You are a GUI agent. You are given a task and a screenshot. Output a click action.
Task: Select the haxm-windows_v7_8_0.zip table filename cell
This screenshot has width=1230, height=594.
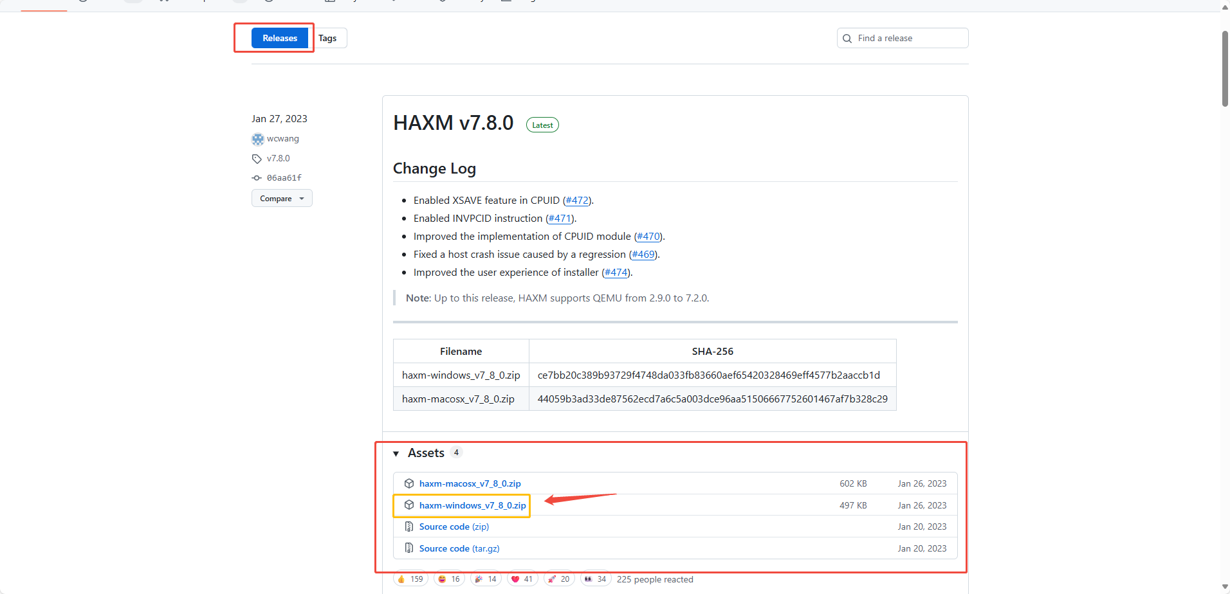461,375
